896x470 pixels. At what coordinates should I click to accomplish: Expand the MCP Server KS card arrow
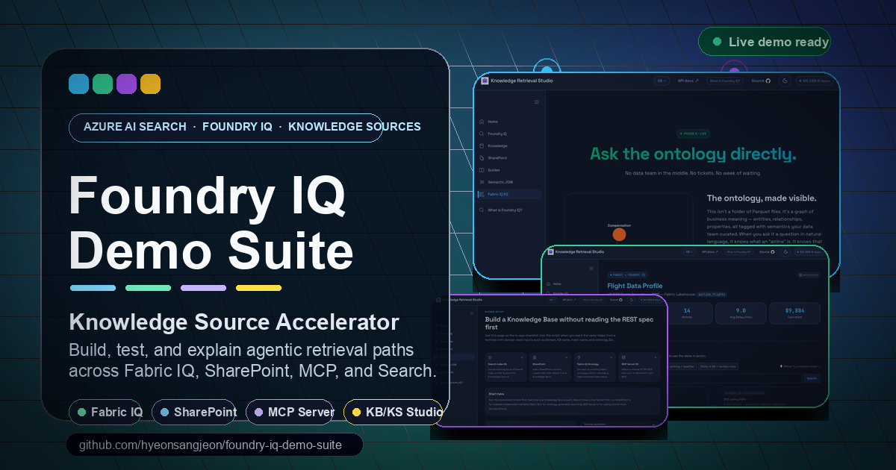click(x=656, y=357)
